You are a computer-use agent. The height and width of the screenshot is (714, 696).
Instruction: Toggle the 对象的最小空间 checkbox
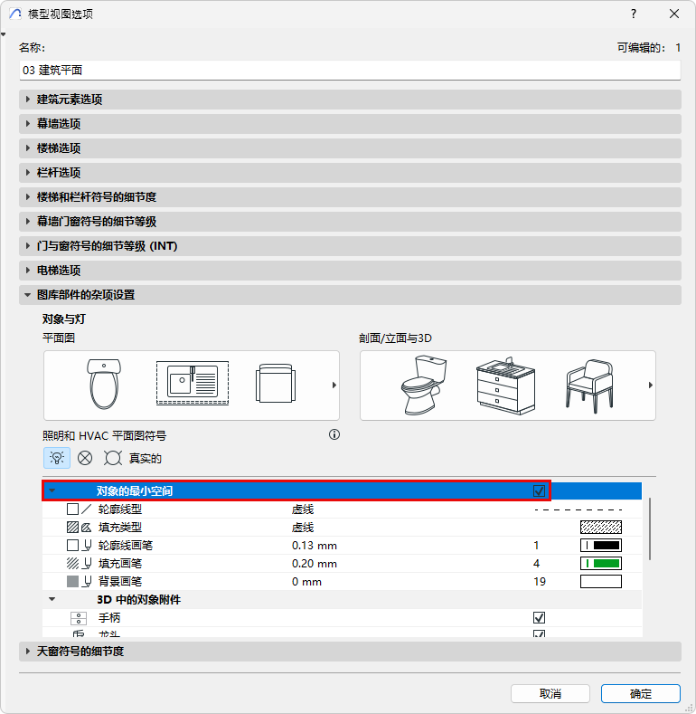pyautogui.click(x=539, y=490)
